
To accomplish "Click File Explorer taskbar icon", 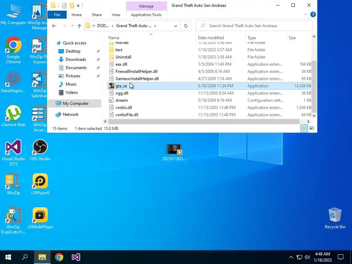I will coord(42,257).
